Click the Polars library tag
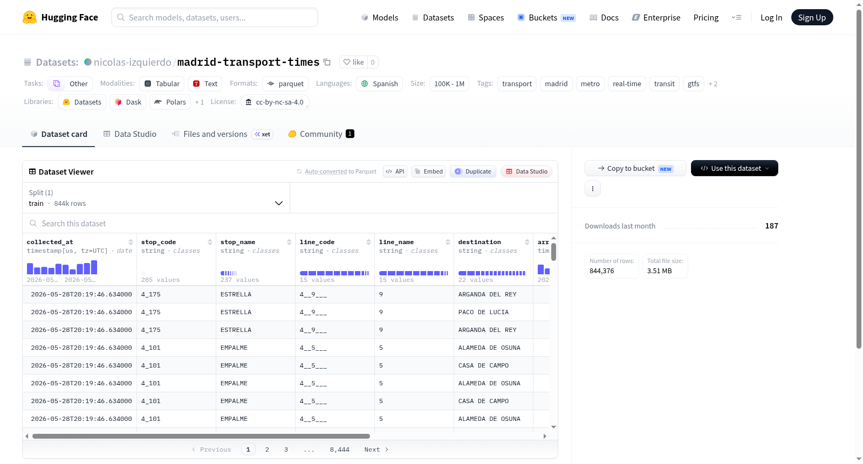This screenshot has width=863, height=464. pos(170,102)
